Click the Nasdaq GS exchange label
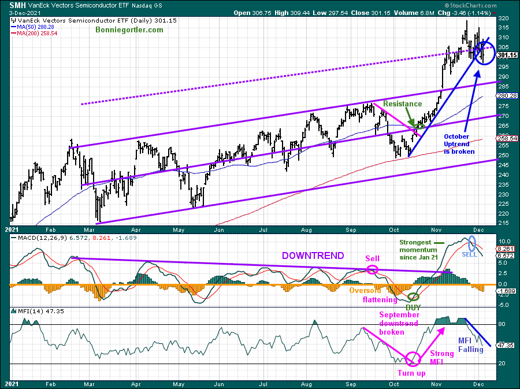The width and height of the screenshot is (520, 389). tap(147, 6)
